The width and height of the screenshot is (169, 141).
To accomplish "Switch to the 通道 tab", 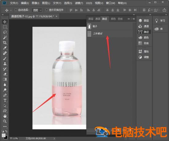I will coord(98,19).
